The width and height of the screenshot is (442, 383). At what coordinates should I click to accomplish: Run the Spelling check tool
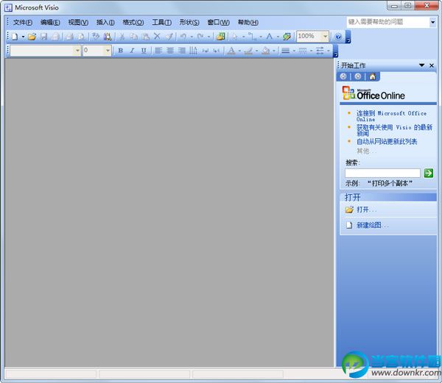pos(96,37)
